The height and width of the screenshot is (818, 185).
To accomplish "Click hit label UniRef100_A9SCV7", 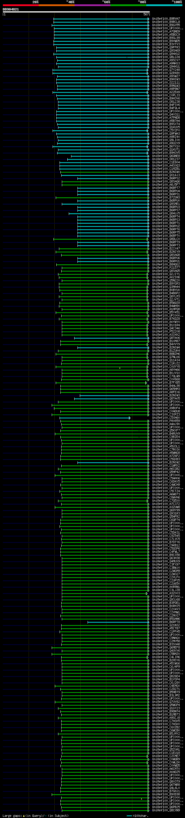I will [x=166, y=60].
